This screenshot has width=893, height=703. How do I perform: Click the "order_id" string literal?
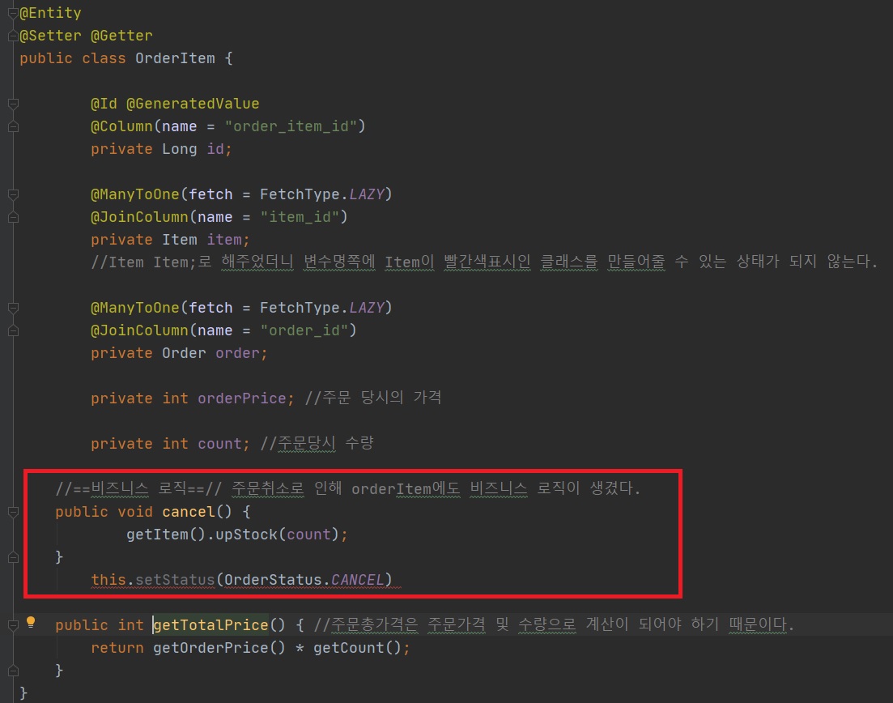coord(304,330)
